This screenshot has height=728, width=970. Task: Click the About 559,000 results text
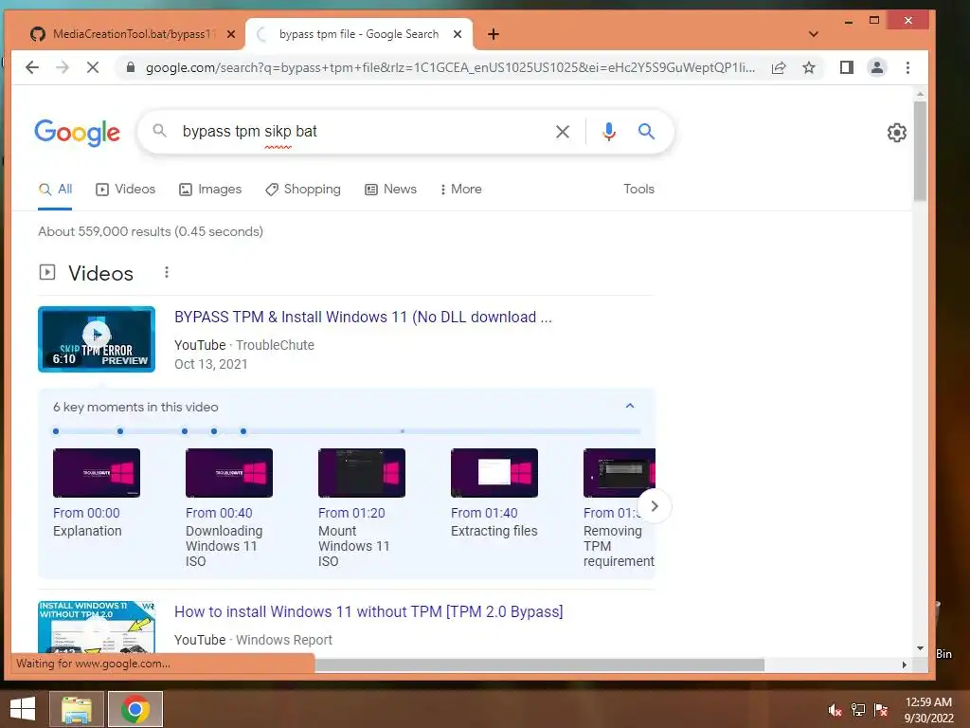[x=151, y=231]
